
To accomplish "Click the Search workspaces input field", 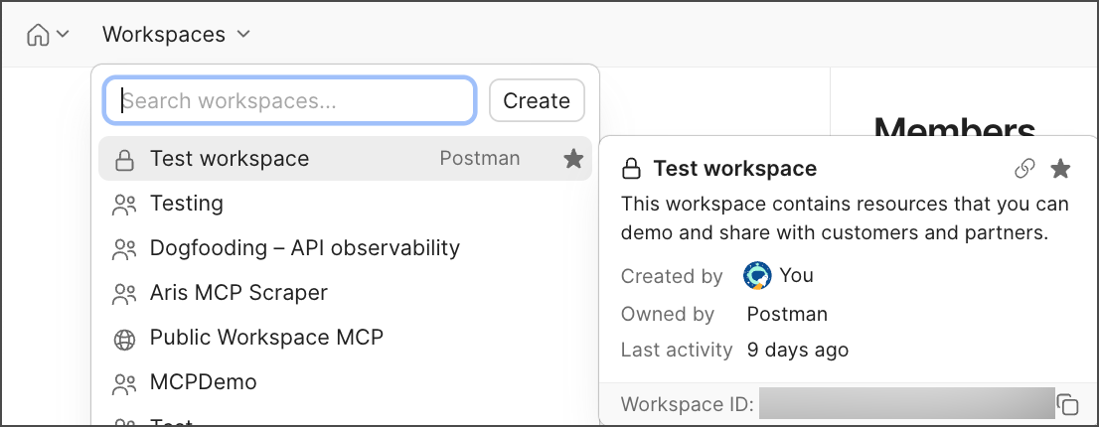I will click(x=290, y=100).
